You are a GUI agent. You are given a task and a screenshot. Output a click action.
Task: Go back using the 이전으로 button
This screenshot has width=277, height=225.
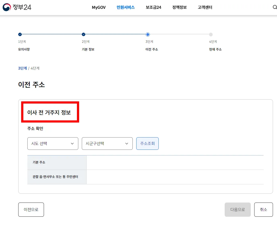[31, 209]
